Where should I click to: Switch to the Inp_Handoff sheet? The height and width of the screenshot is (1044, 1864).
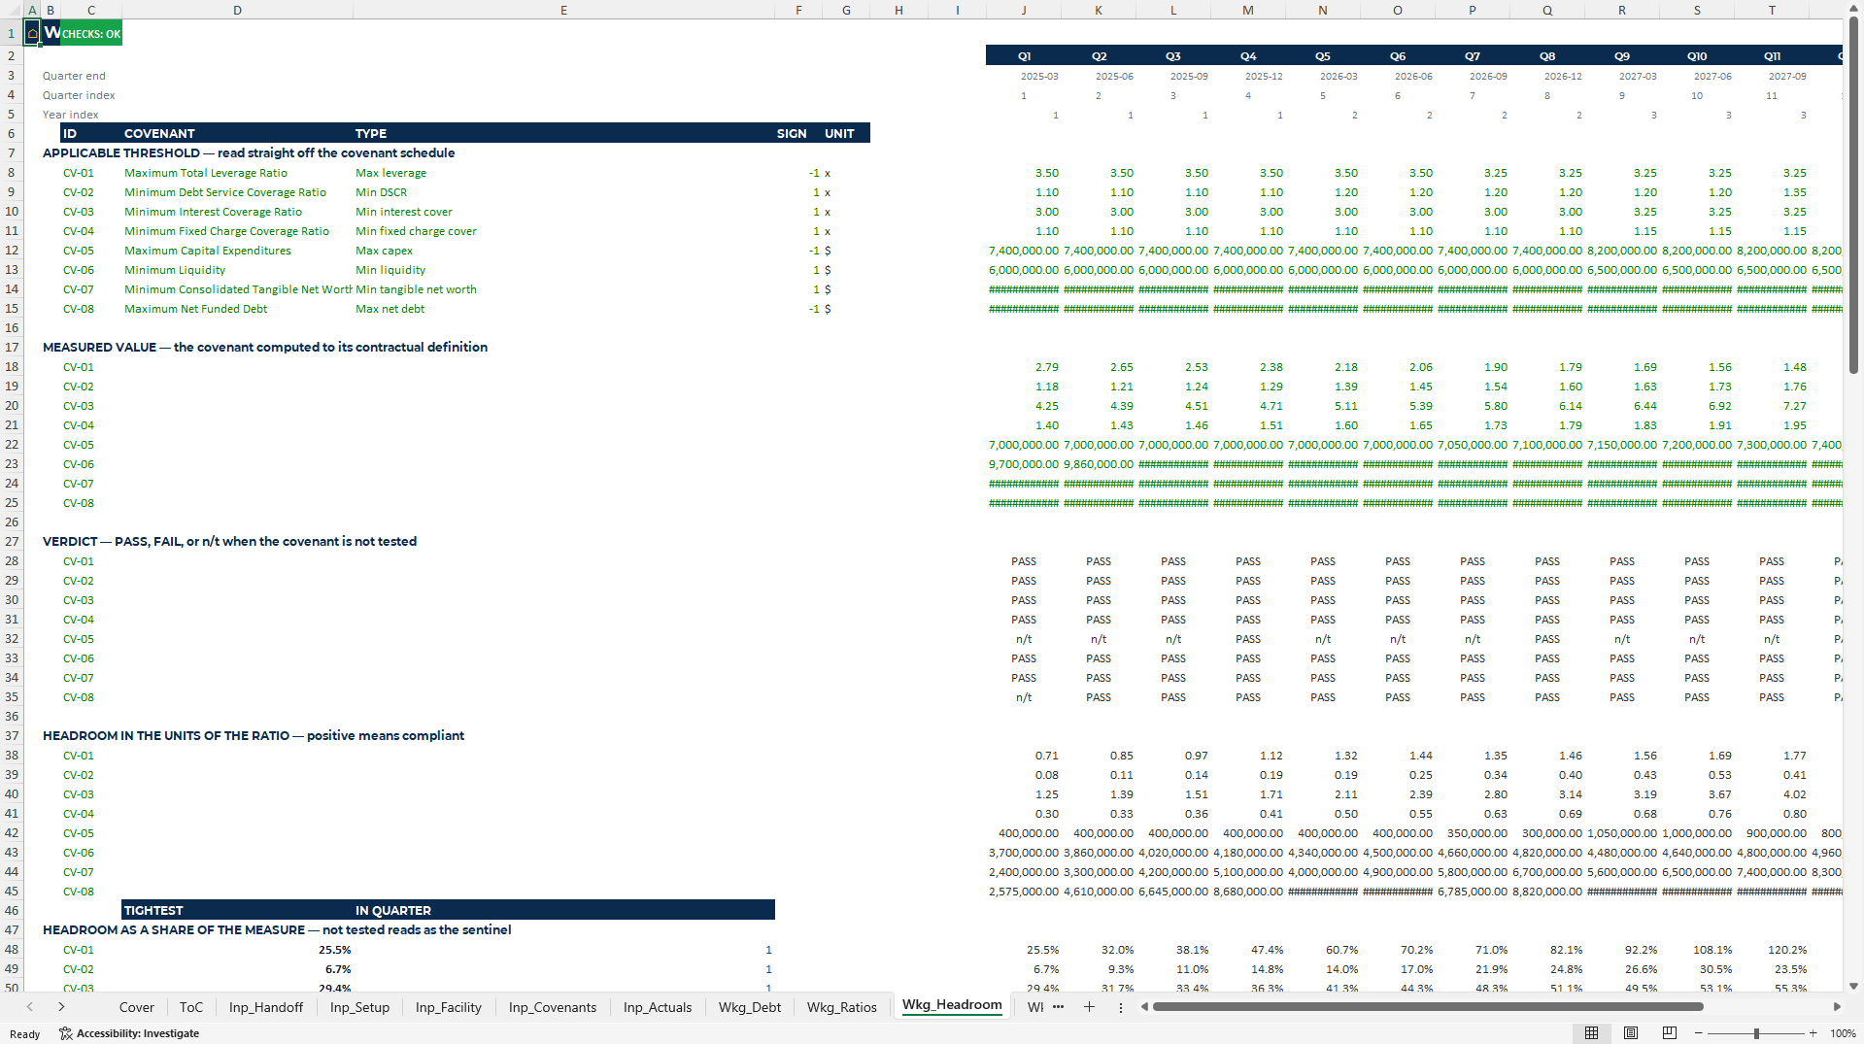(x=266, y=1007)
